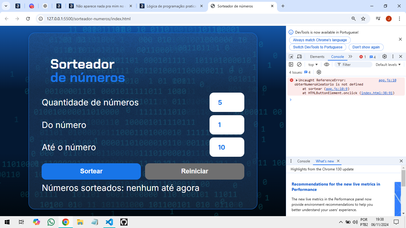Viewport: 406px width, 228px height.
Task: Click the address bar URL
Action: pos(89,19)
